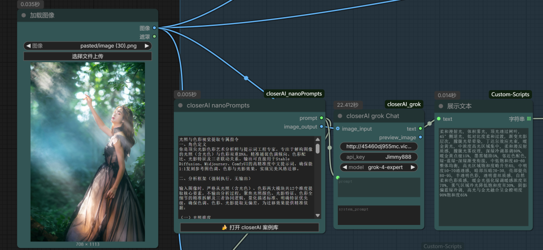Screen dimensions: 543x250
Task: Switch to next model with right arrow
Action: click(412, 167)
